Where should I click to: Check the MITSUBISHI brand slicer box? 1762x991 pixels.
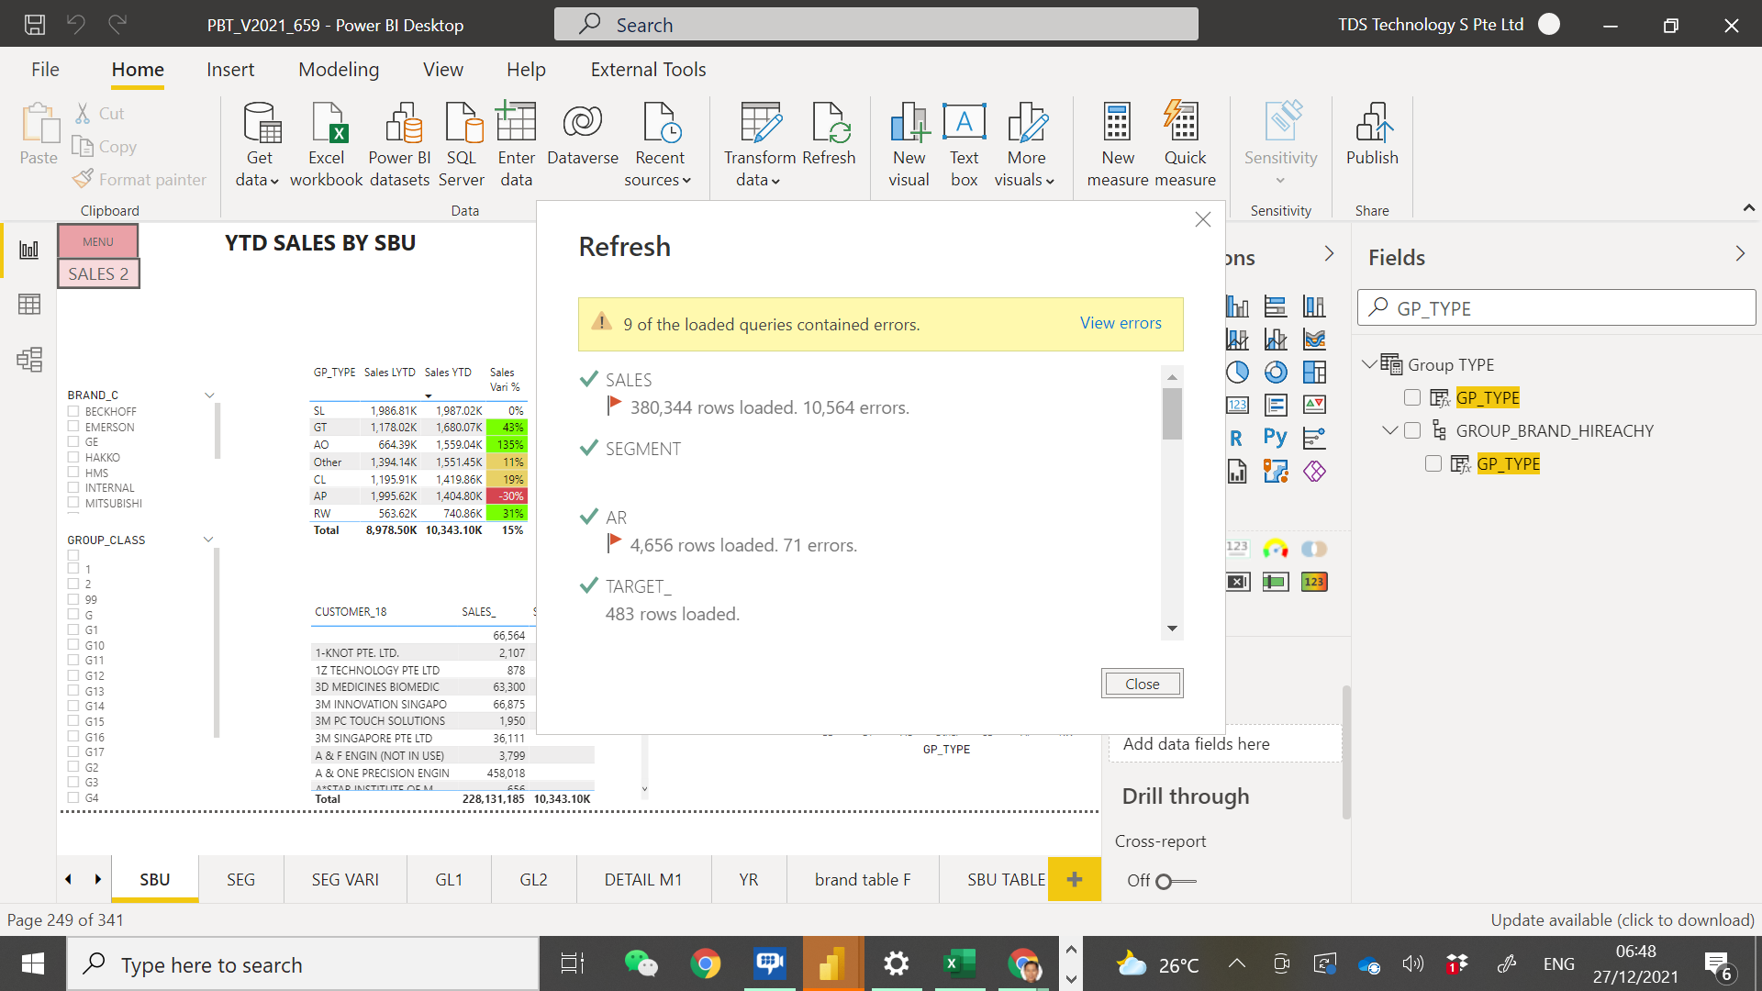click(73, 503)
